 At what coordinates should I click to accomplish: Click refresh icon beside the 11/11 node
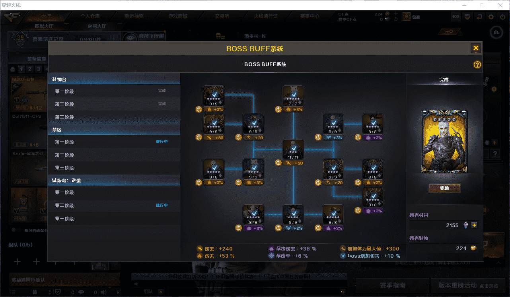tap(278, 163)
